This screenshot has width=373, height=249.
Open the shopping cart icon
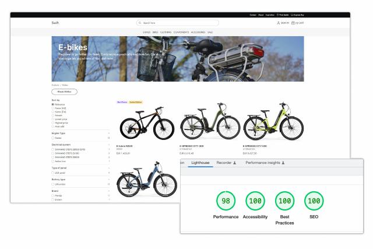click(x=292, y=23)
